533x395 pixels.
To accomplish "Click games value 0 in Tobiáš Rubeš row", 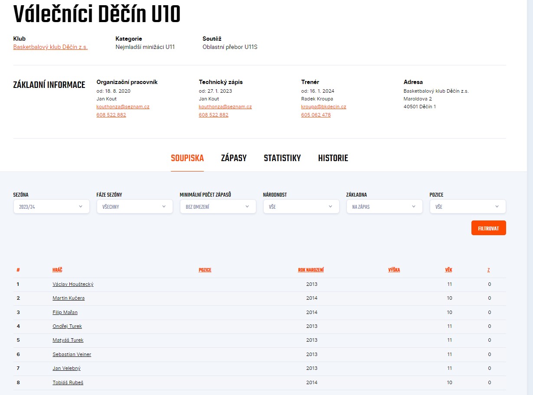I will [x=490, y=382].
